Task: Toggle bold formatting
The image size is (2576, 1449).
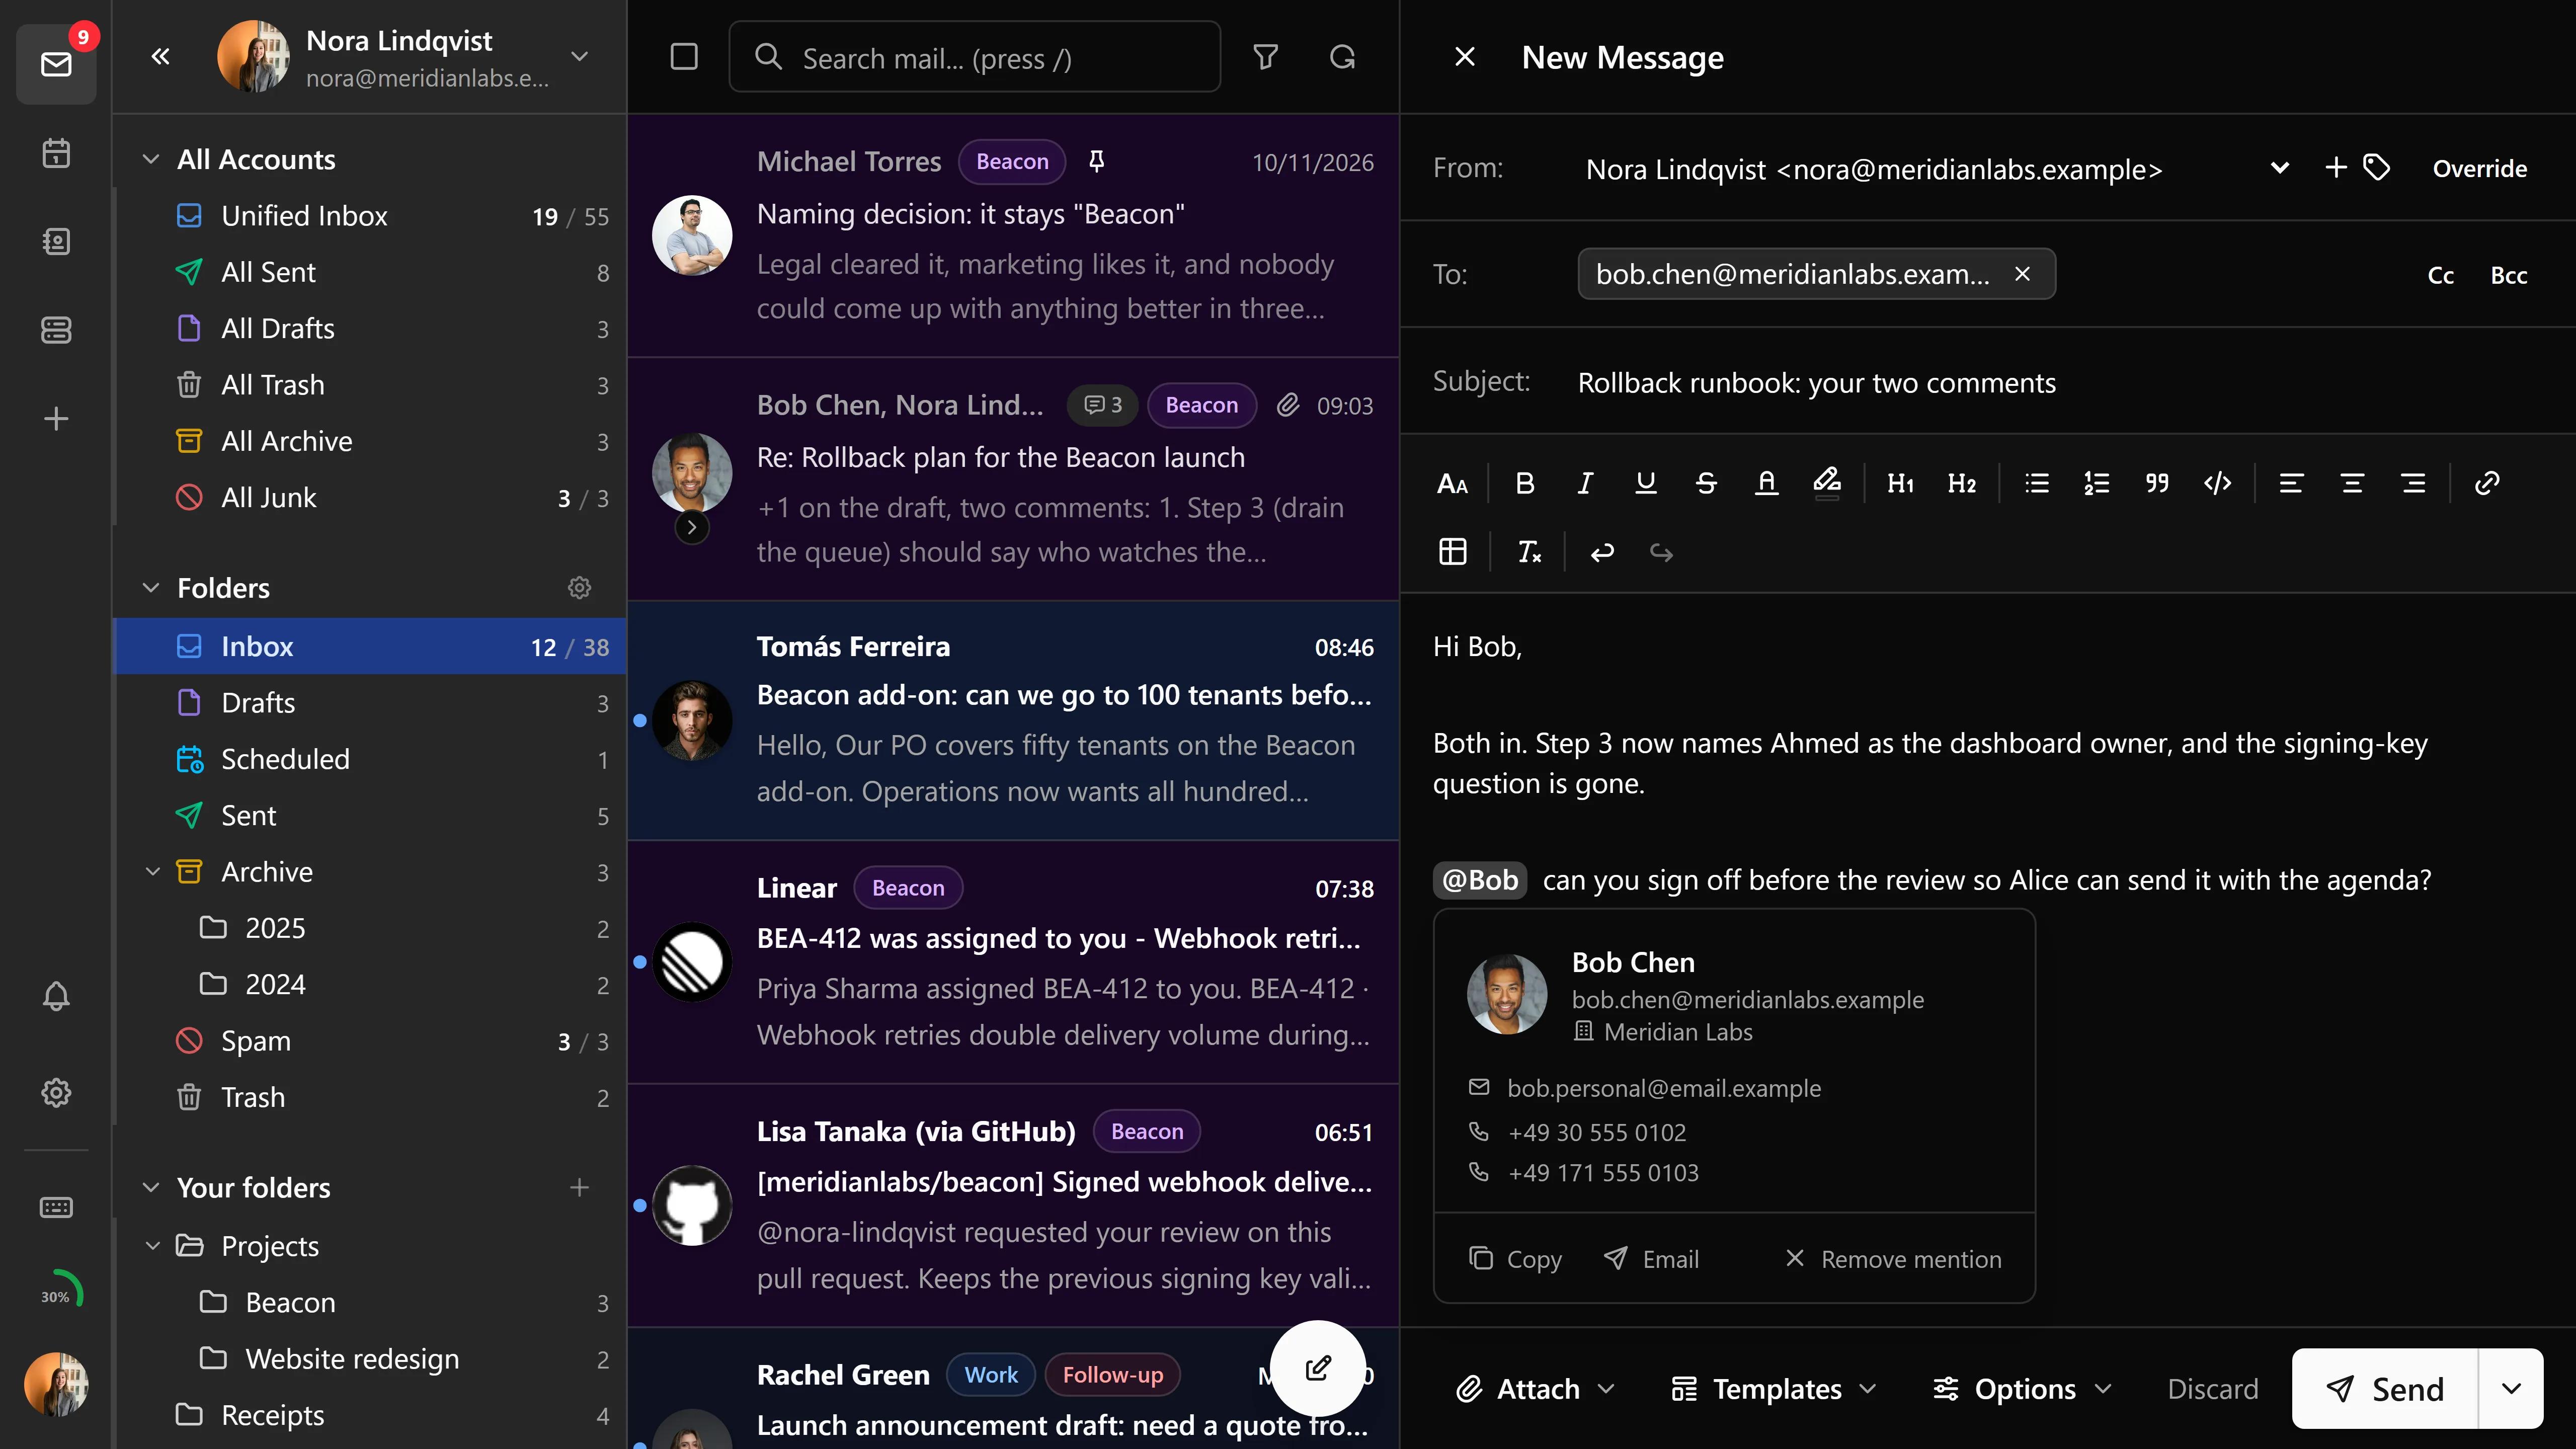Action: (x=1524, y=484)
